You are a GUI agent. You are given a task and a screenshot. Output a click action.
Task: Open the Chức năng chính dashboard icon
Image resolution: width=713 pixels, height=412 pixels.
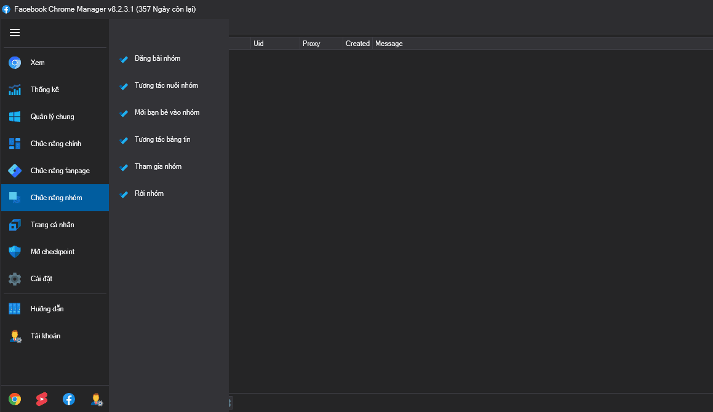(x=15, y=144)
